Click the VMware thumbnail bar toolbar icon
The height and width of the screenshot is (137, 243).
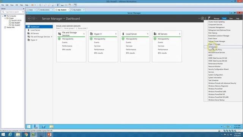pyautogui.click(x=62, y=5)
